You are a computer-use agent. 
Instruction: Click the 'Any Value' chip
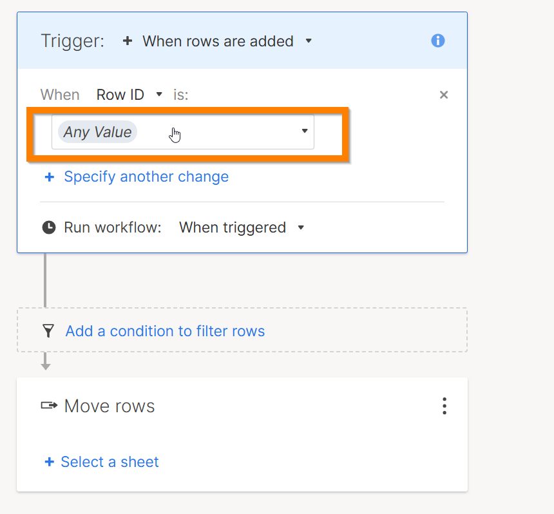(97, 132)
